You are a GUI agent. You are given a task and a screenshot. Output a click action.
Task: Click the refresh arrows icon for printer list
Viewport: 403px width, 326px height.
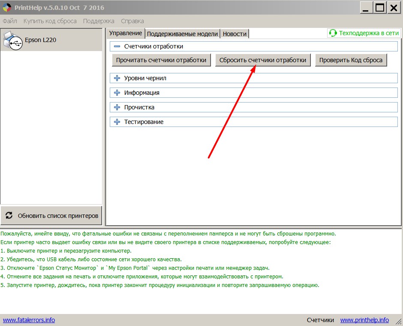pyautogui.click(x=9, y=216)
